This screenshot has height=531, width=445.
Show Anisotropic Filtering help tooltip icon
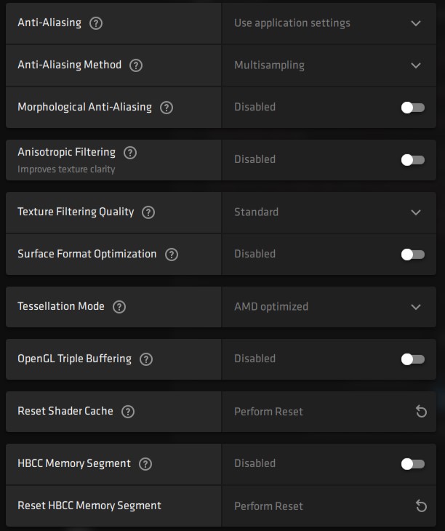[x=130, y=153]
